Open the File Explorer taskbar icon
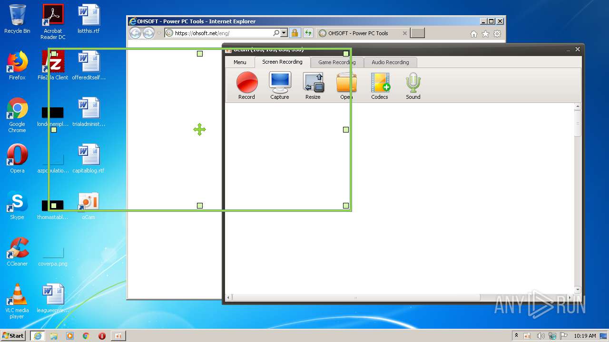 click(x=54, y=336)
